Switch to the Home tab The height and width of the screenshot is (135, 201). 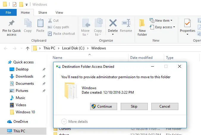click(x=25, y=12)
